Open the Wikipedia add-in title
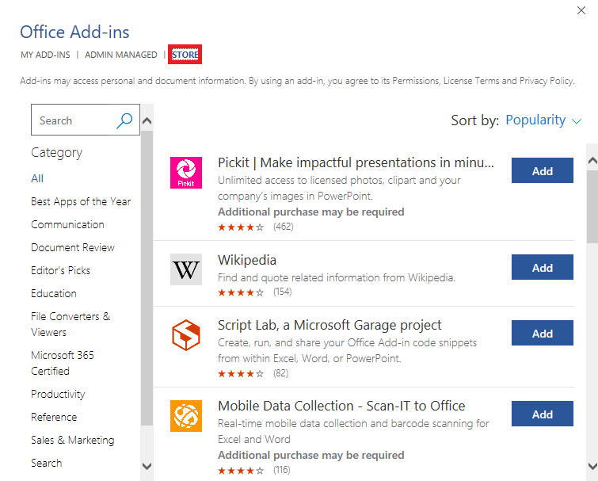Viewport: 598px width, 481px height. tap(247, 260)
